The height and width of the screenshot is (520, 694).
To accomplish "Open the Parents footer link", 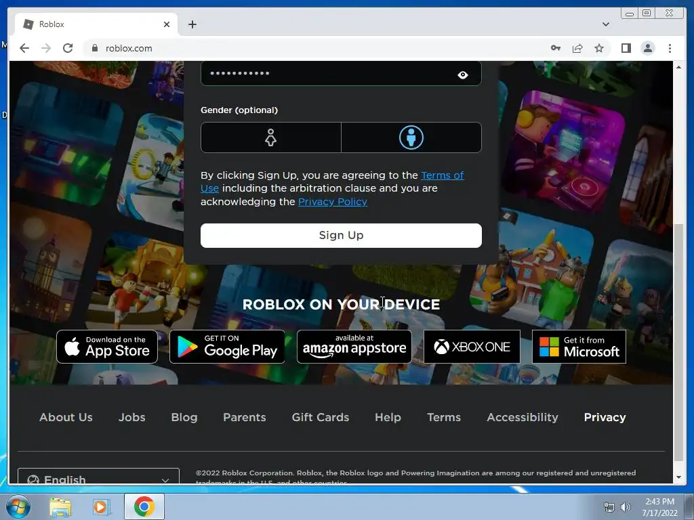I will [x=244, y=417].
